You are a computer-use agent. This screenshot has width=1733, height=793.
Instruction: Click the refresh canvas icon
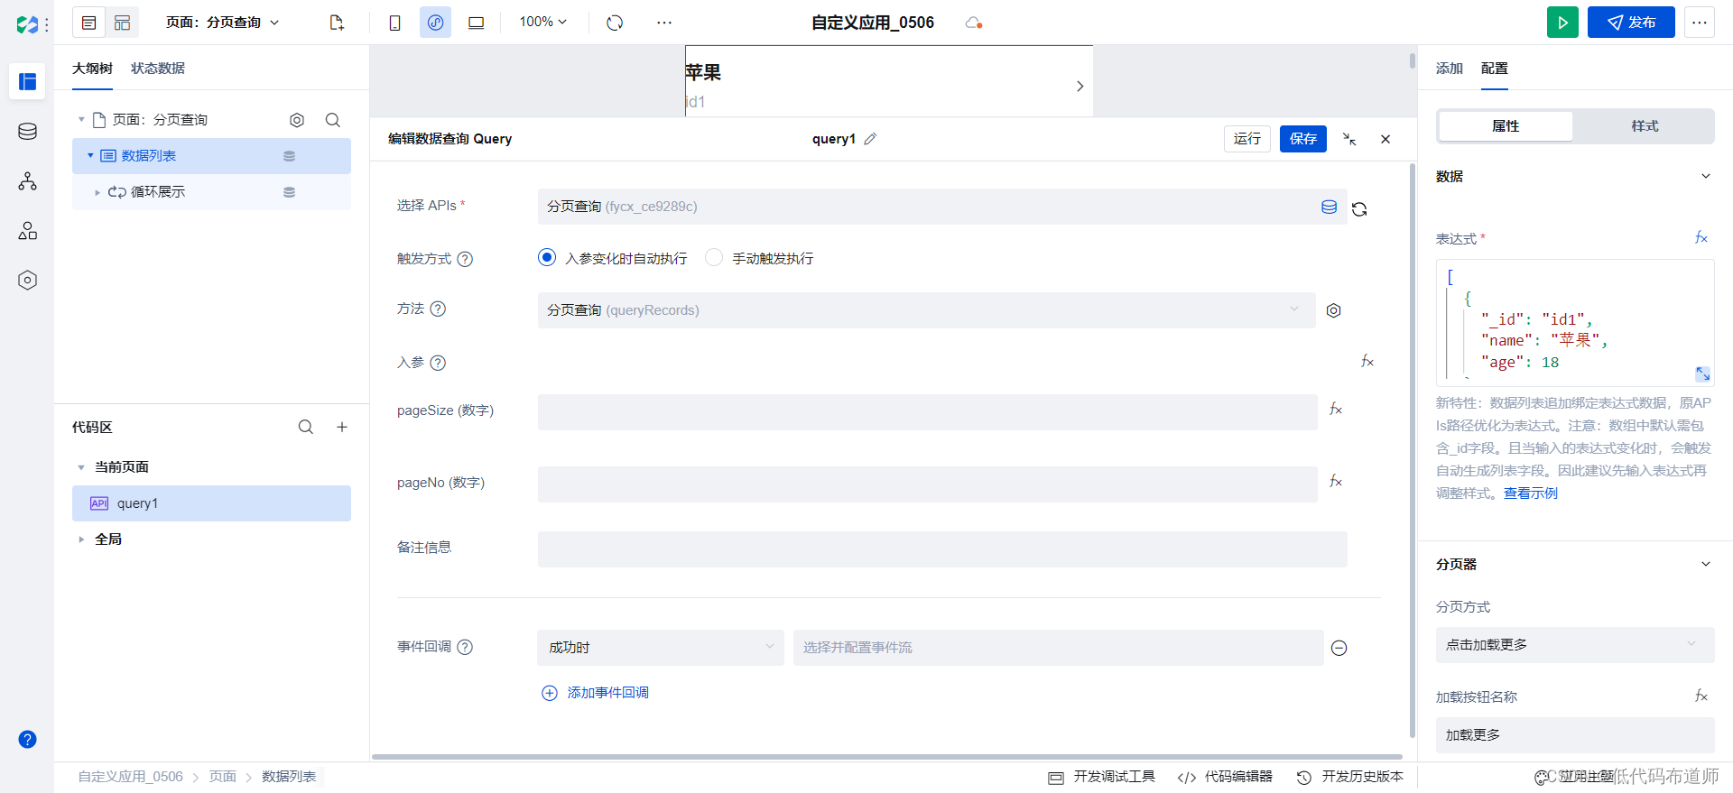pos(615,23)
